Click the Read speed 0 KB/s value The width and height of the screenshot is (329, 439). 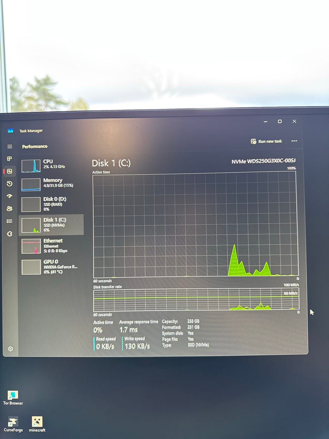point(105,347)
